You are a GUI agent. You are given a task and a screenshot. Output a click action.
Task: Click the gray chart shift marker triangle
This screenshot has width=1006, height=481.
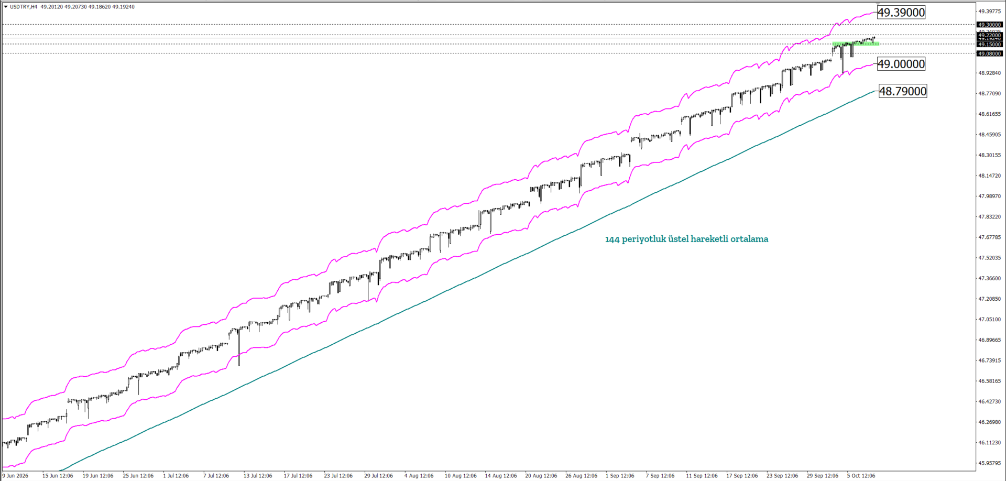tap(879, 3)
